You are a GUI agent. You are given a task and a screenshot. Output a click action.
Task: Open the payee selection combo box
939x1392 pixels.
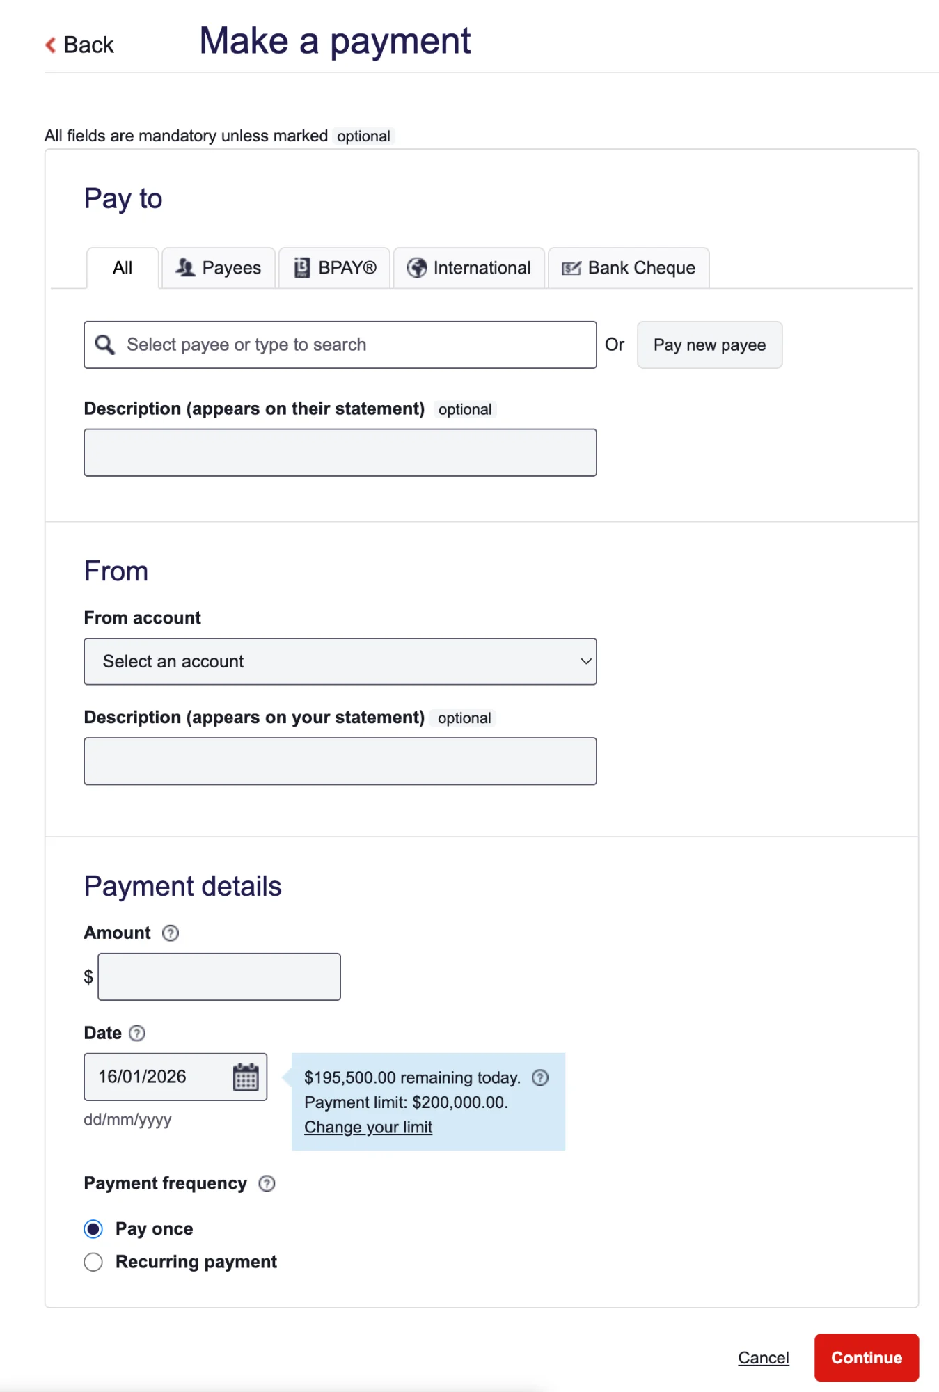[340, 344]
